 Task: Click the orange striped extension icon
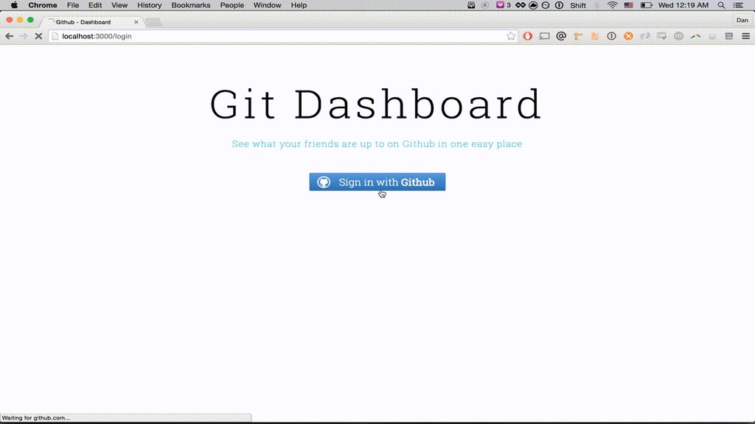point(595,36)
